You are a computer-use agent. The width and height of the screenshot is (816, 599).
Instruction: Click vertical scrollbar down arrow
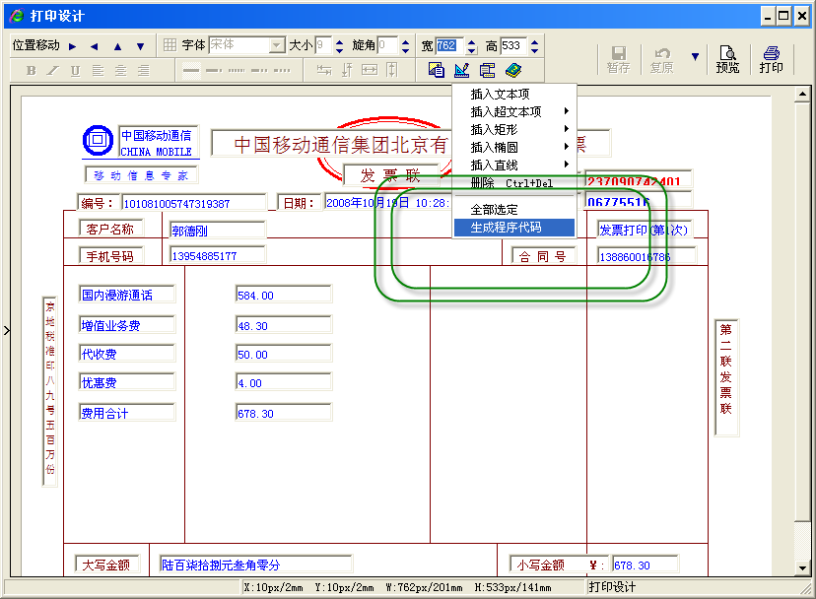pyautogui.click(x=802, y=568)
